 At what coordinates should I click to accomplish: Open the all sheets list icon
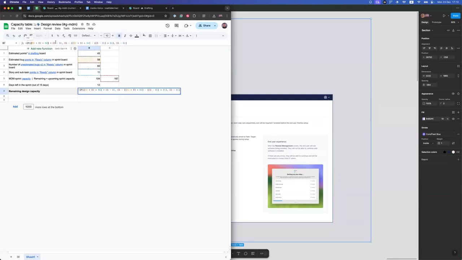coord(18,257)
